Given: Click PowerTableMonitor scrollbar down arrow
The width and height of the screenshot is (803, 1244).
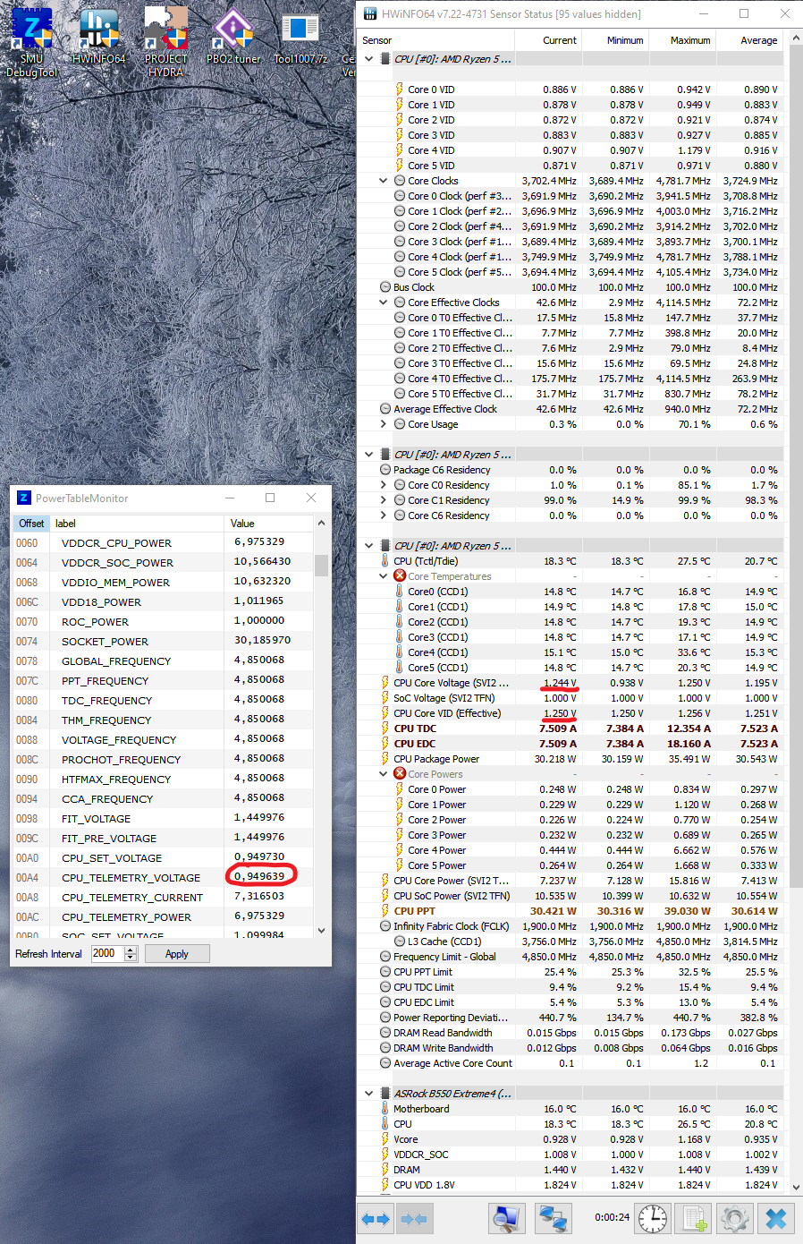Looking at the screenshot, I should click(321, 930).
